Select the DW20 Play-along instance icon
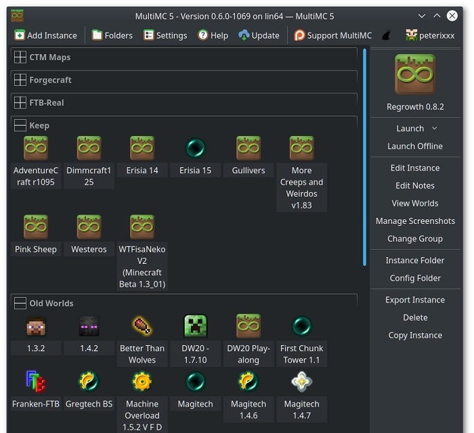Screen dimensions: 474x433 [249, 326]
